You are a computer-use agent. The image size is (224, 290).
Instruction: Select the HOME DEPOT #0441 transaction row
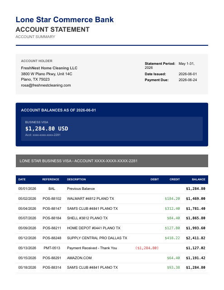pos(112,228)
